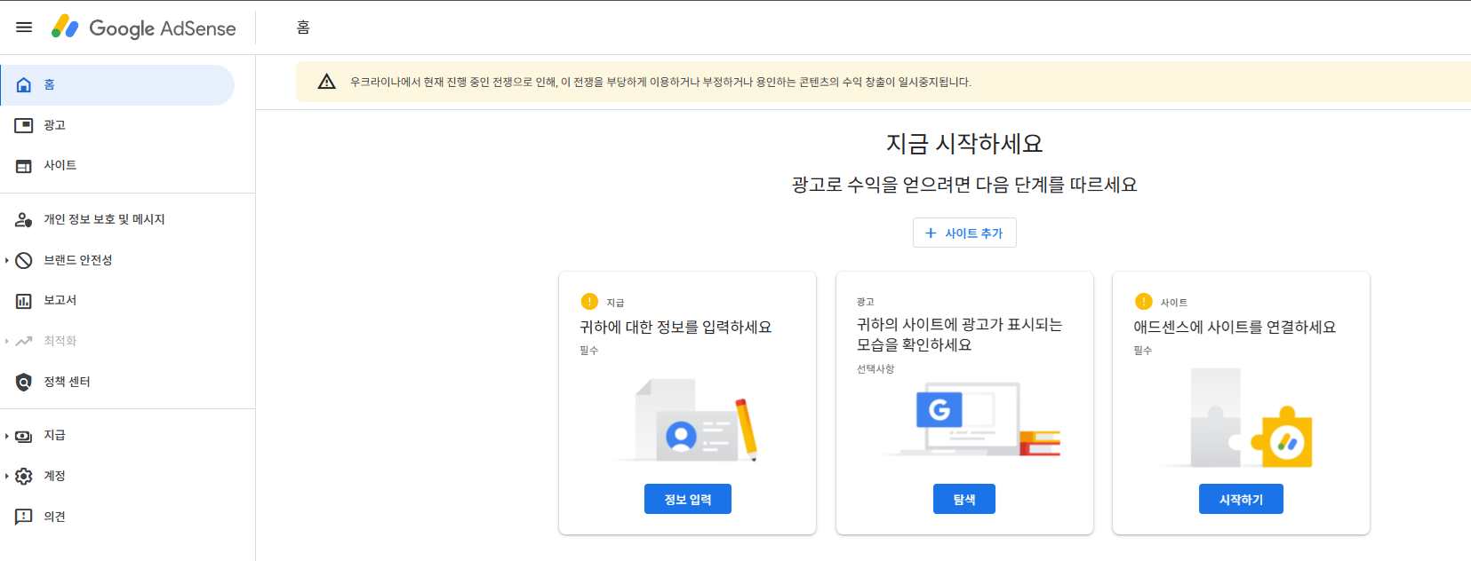Click the payments icon beside 지급
This screenshot has height=561, width=1471.
click(24, 436)
